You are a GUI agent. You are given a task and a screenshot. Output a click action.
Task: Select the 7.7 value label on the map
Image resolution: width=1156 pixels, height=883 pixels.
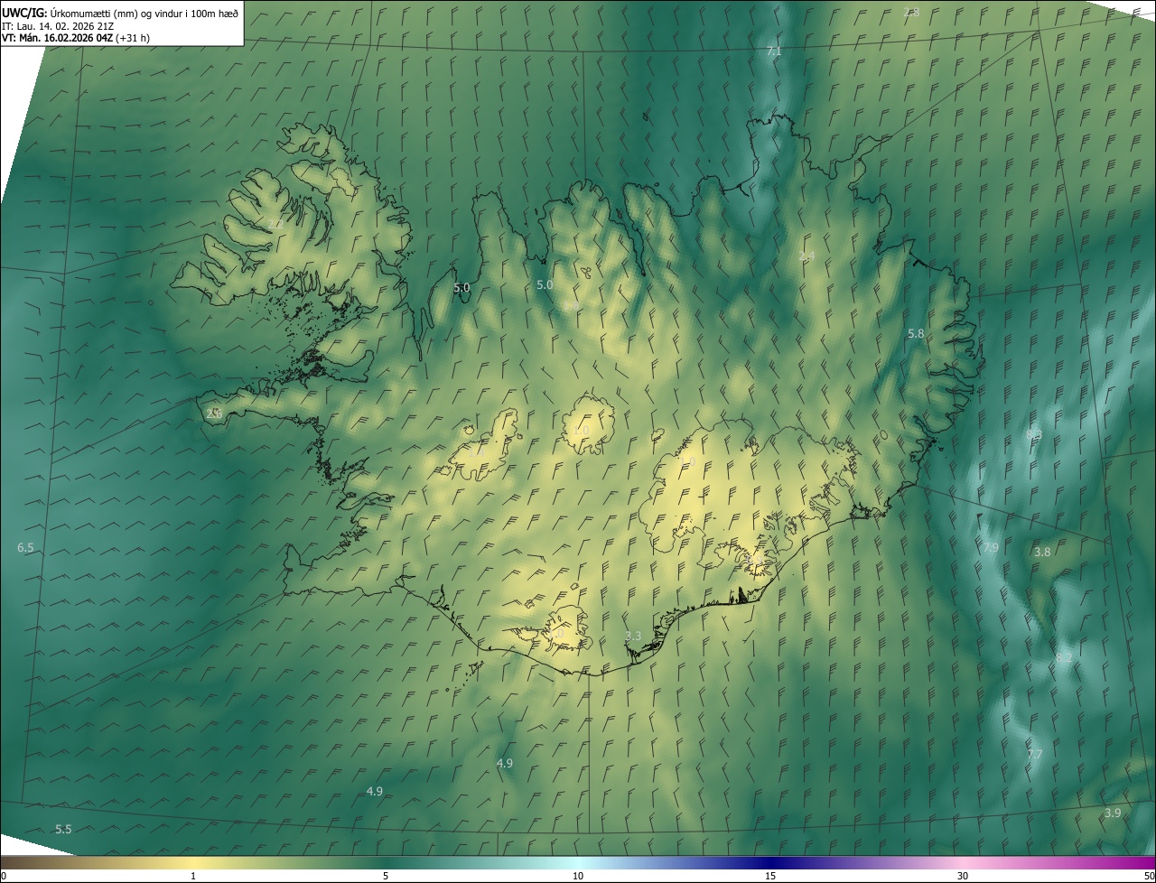[x=1035, y=754]
